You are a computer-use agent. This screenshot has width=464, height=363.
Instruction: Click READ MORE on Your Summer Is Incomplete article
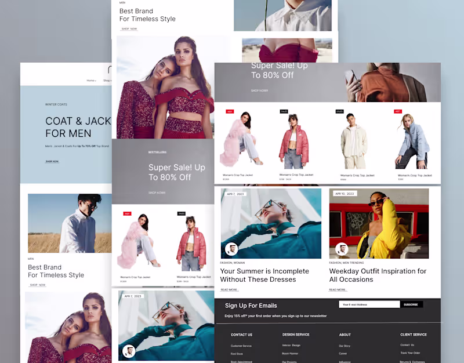pyautogui.click(x=229, y=290)
